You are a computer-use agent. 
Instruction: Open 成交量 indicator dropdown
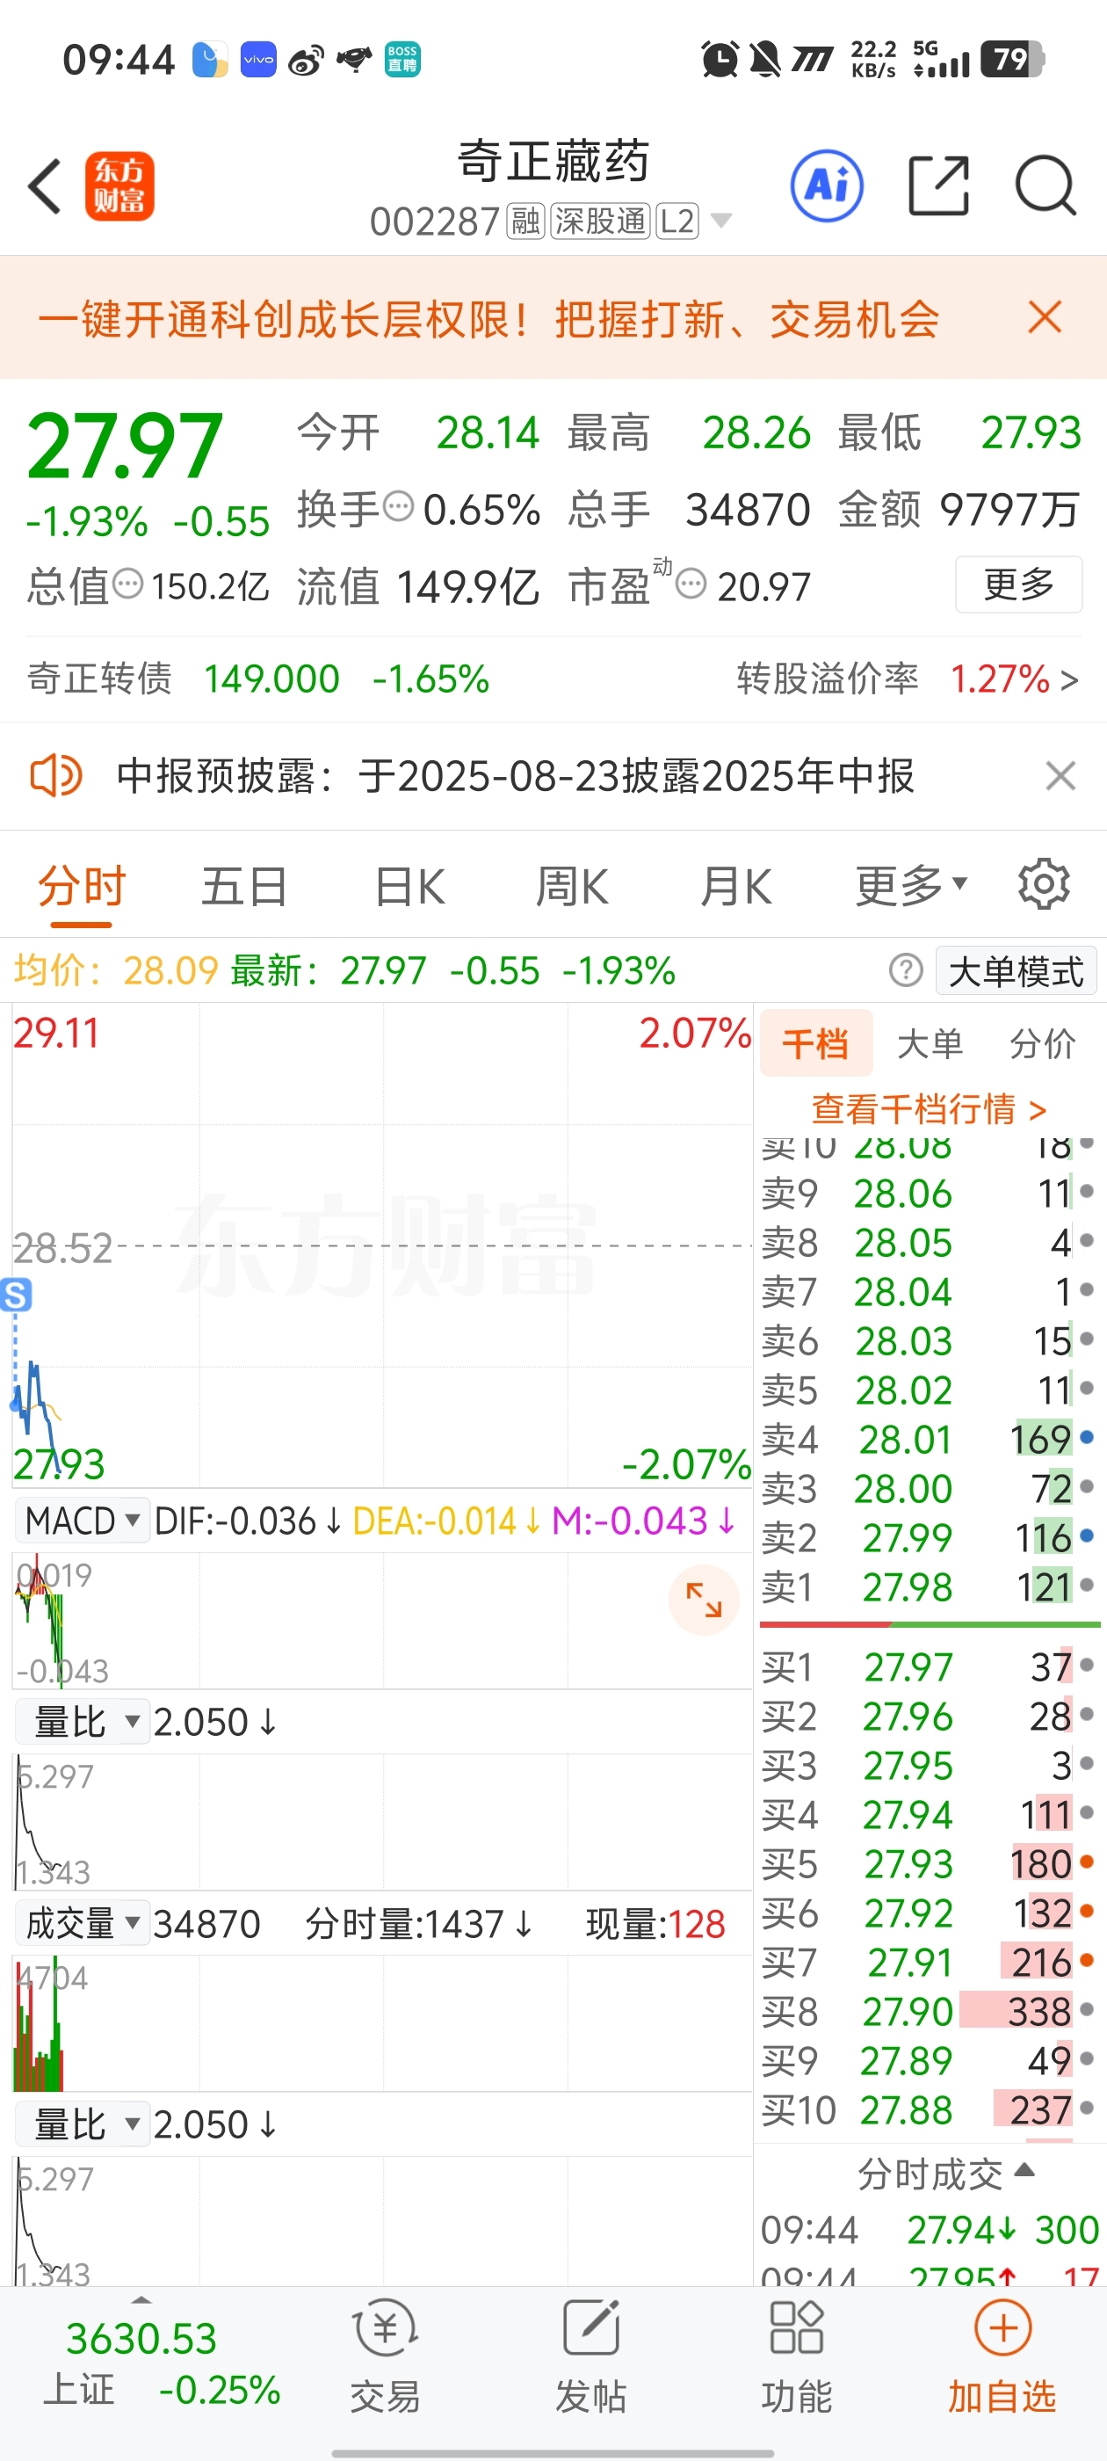(83, 1923)
